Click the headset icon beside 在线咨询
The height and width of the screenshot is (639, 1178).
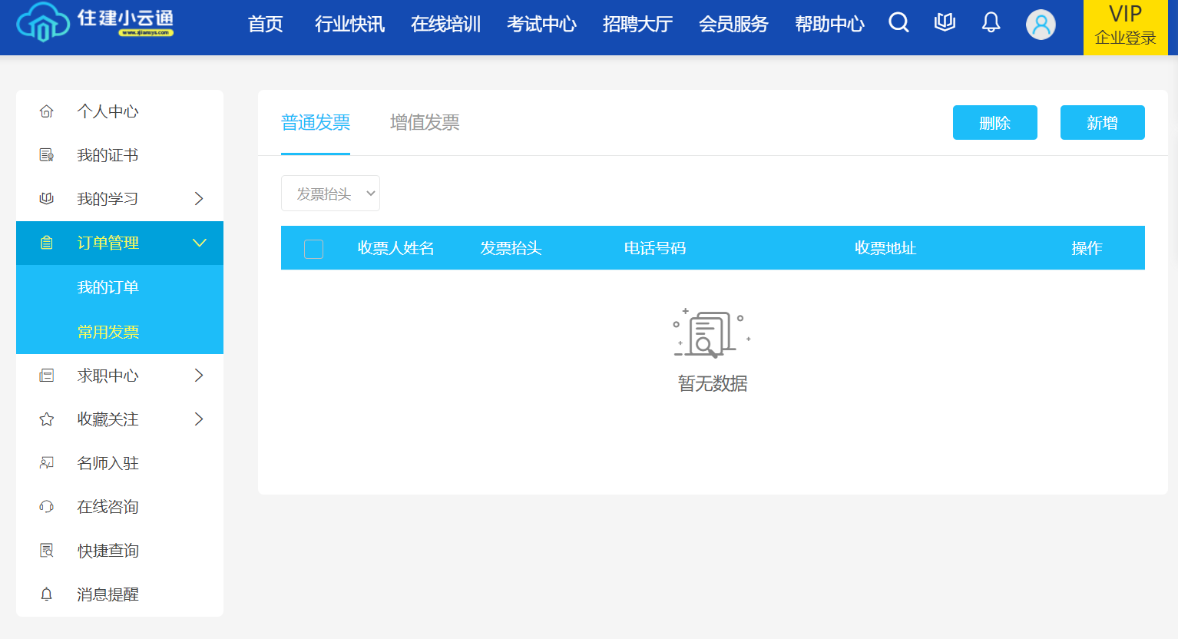pos(47,507)
